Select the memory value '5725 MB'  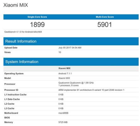pyautogui.click(x=63, y=122)
